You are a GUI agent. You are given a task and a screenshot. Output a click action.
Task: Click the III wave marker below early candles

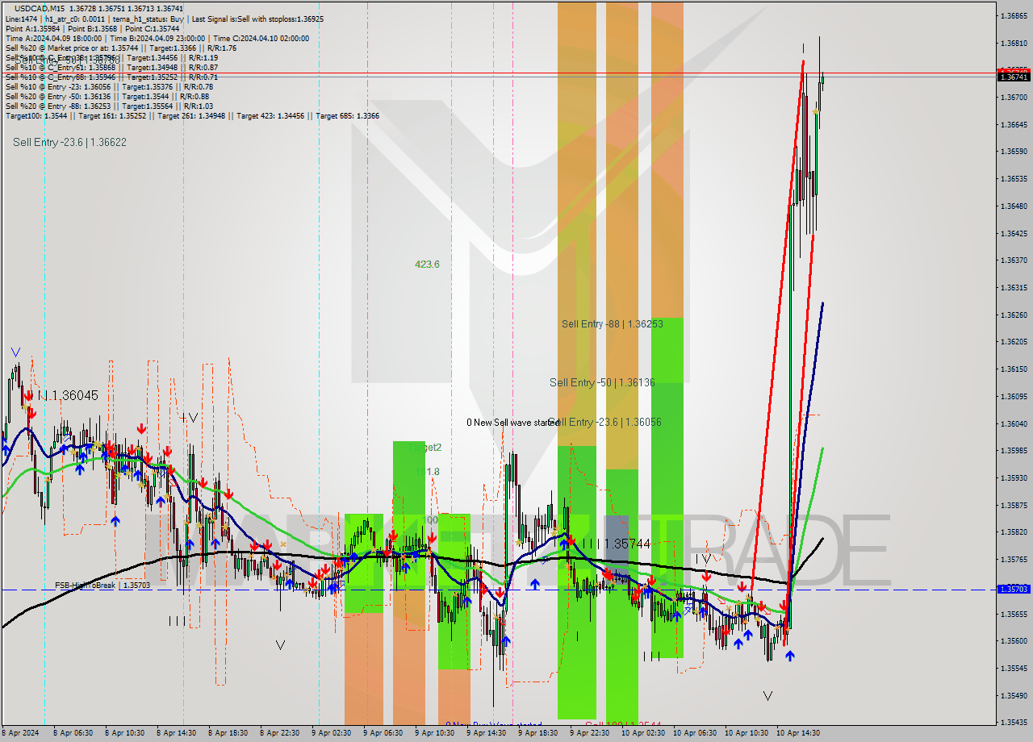click(x=176, y=621)
